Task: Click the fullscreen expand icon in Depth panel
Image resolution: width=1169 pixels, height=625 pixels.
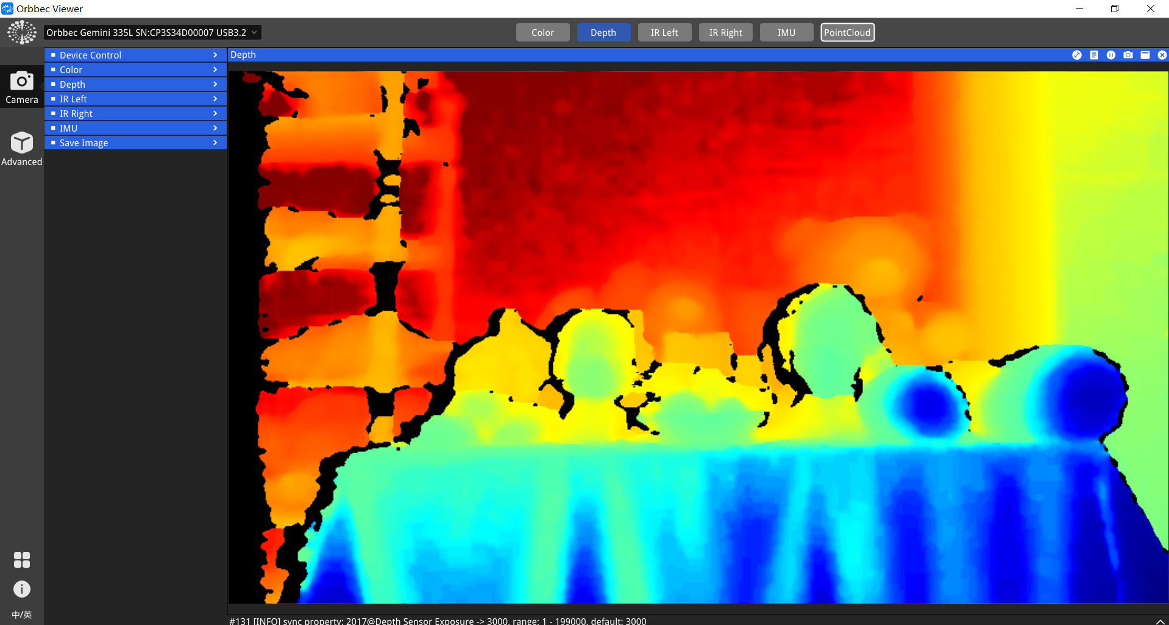Action: click(1077, 55)
